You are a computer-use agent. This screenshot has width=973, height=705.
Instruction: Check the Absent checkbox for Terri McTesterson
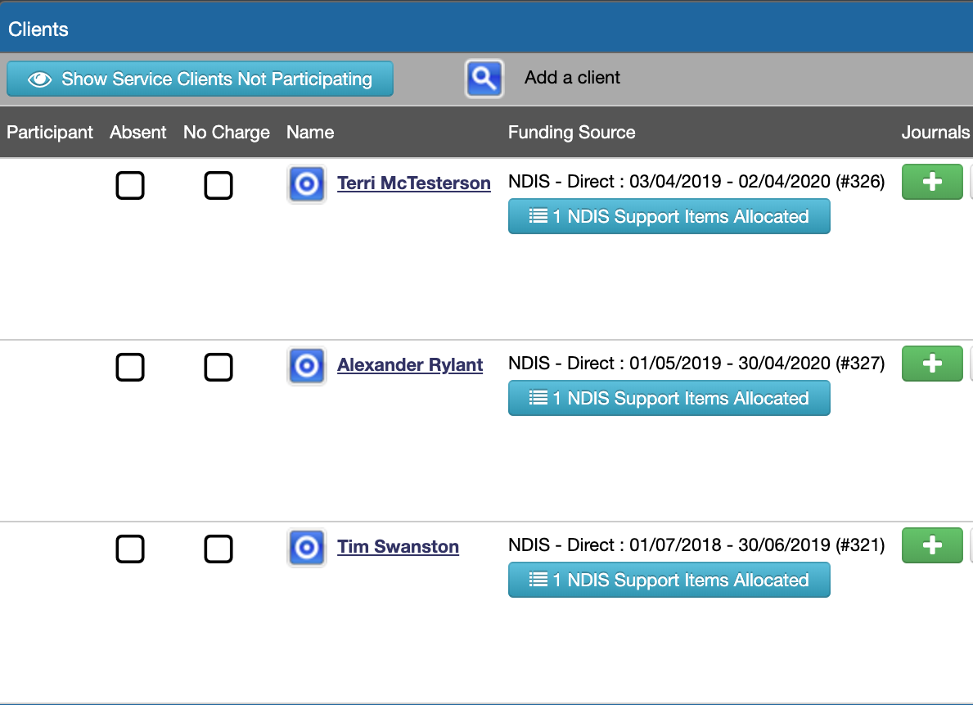130,186
